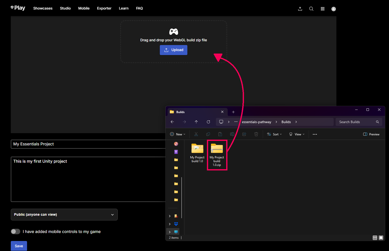Toggle the mobile controls switch
The image size is (389, 251).
coord(16,231)
